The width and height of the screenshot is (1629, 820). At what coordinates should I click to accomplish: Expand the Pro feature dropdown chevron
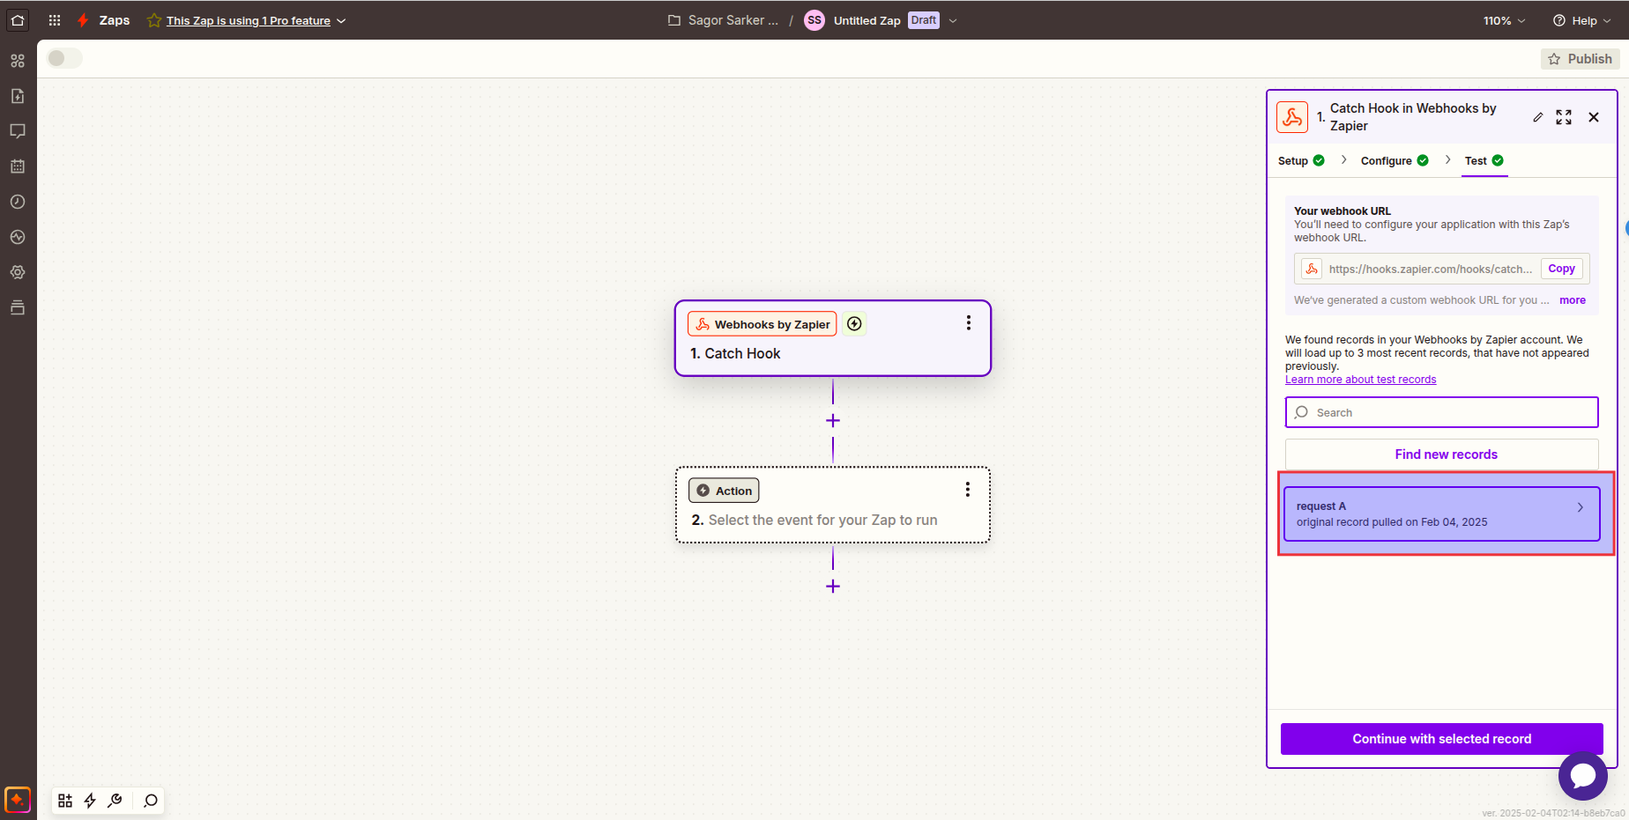[341, 20]
